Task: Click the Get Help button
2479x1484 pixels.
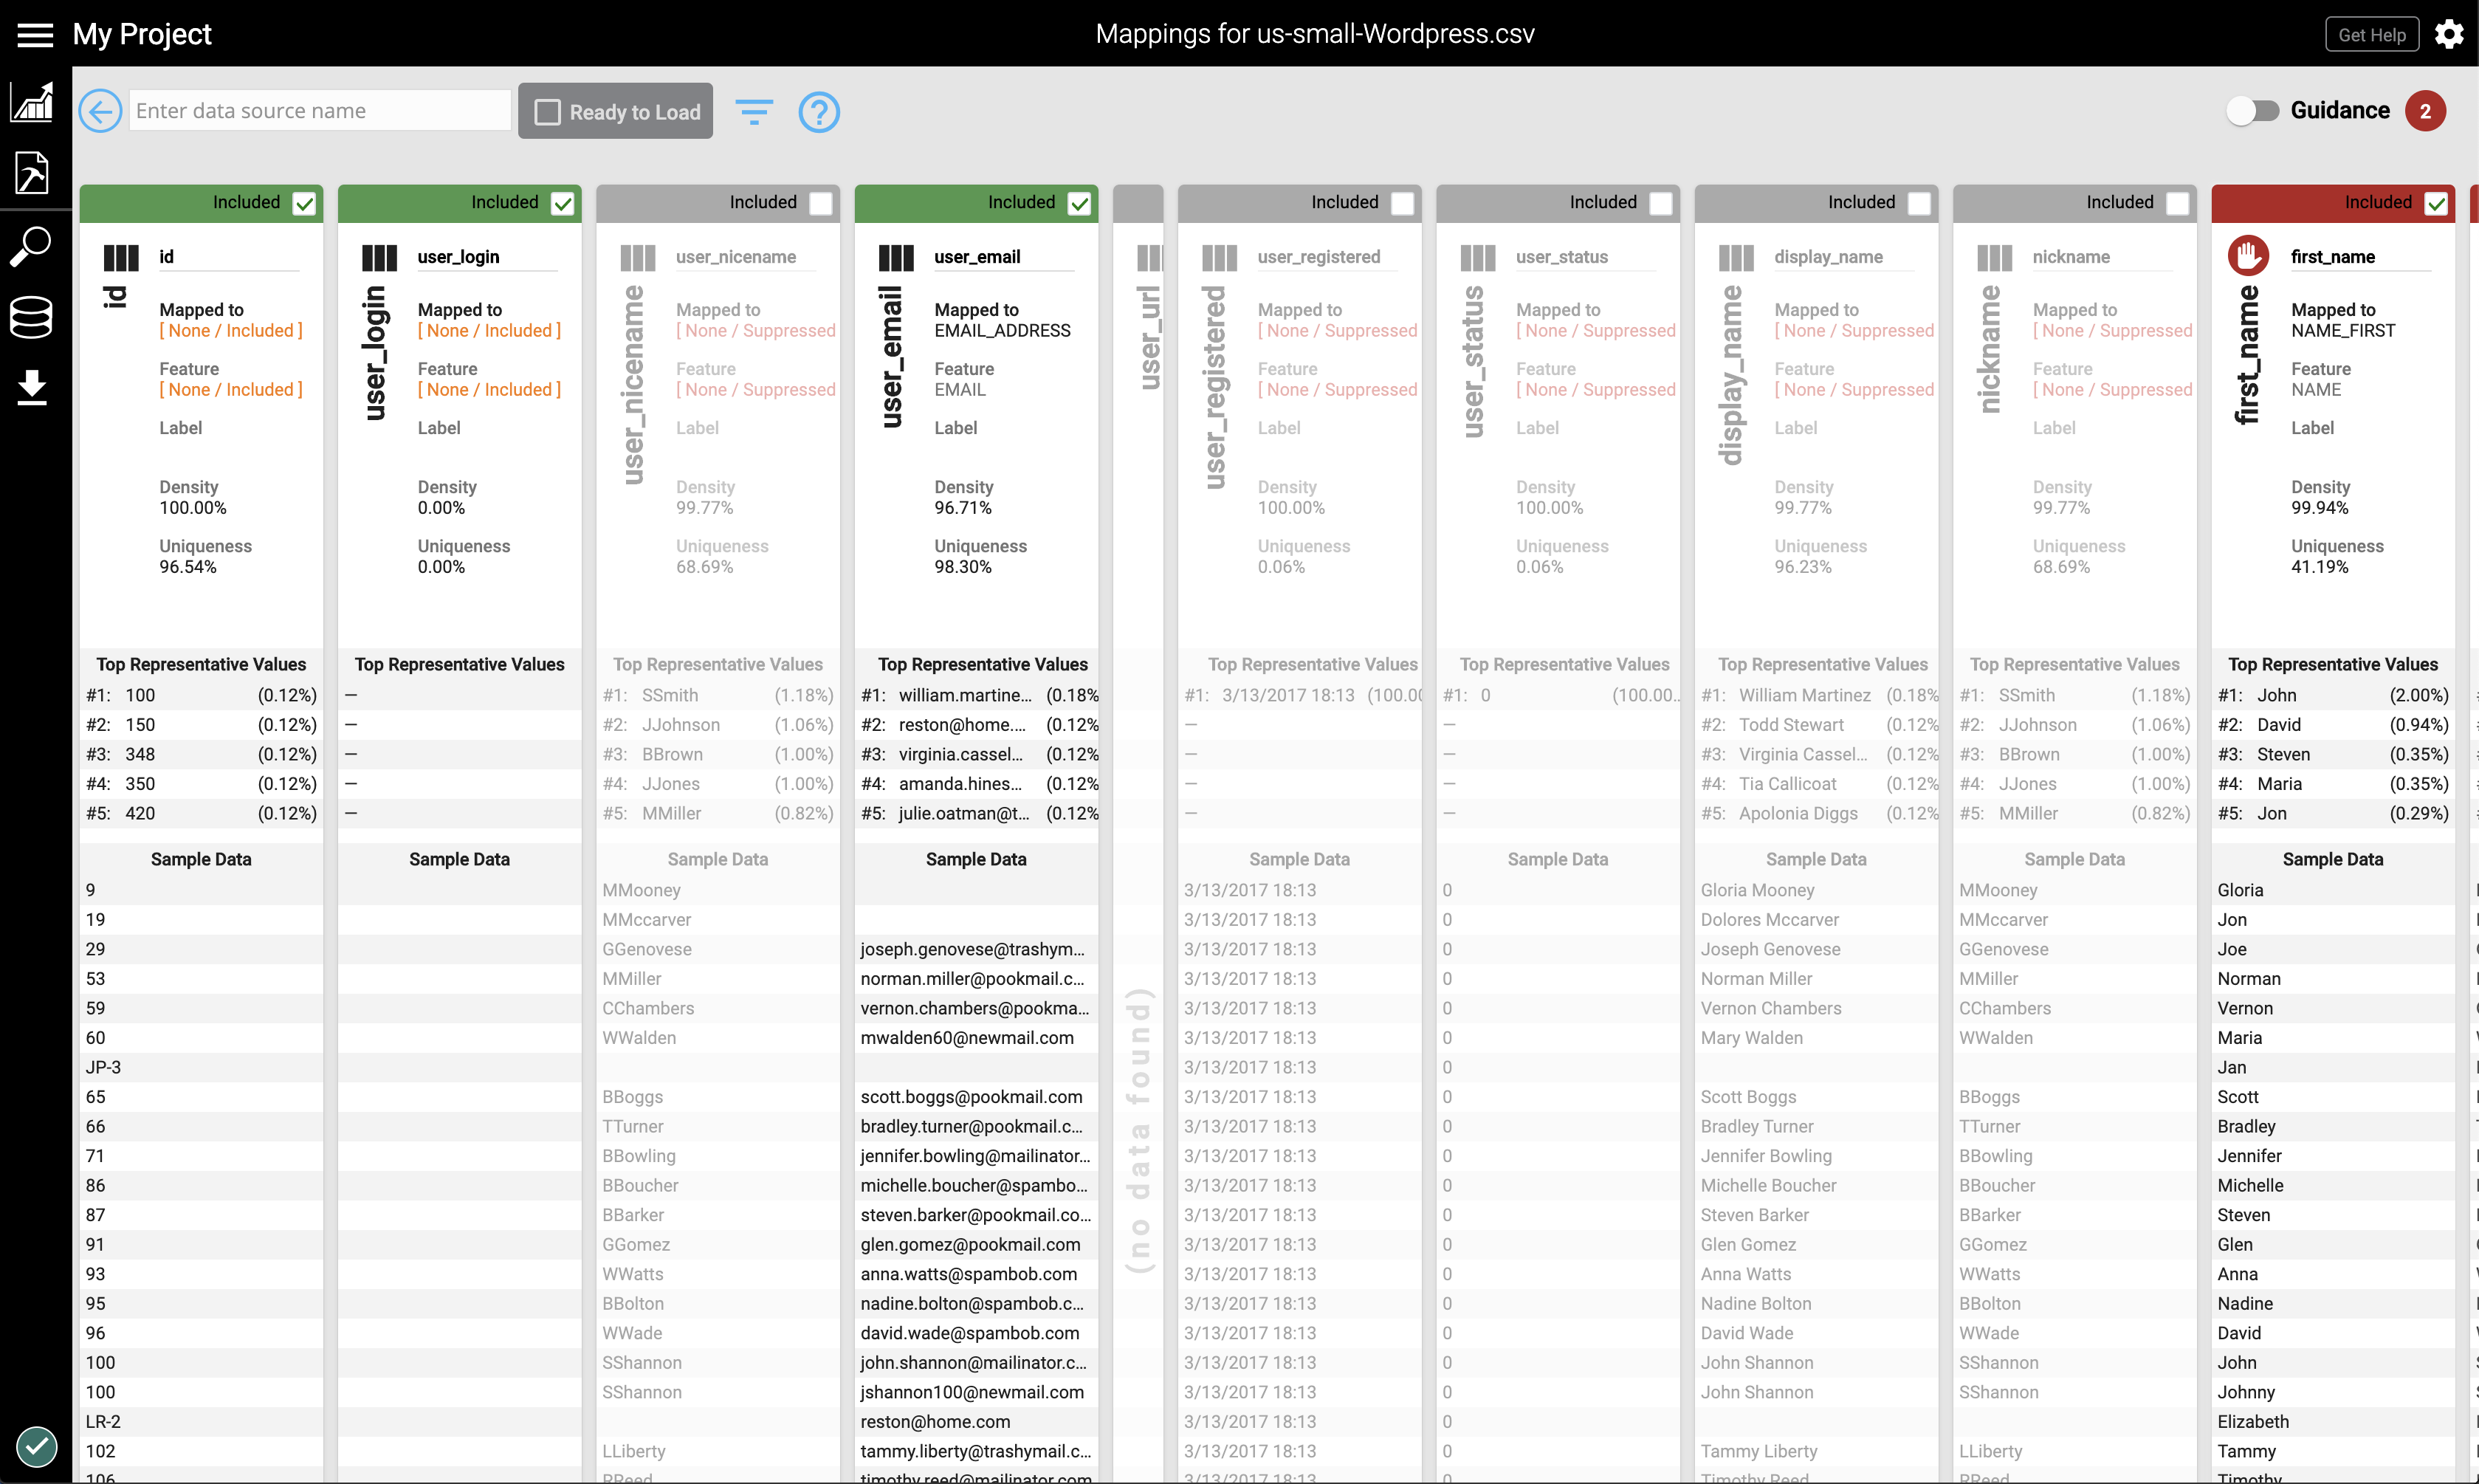Action: pyautogui.click(x=2371, y=35)
